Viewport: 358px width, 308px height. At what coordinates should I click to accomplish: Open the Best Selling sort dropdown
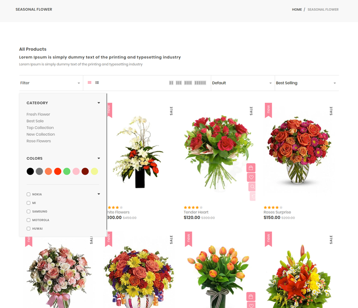[306, 83]
